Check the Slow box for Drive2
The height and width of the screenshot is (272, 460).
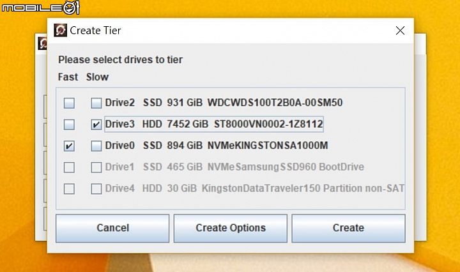click(x=96, y=103)
